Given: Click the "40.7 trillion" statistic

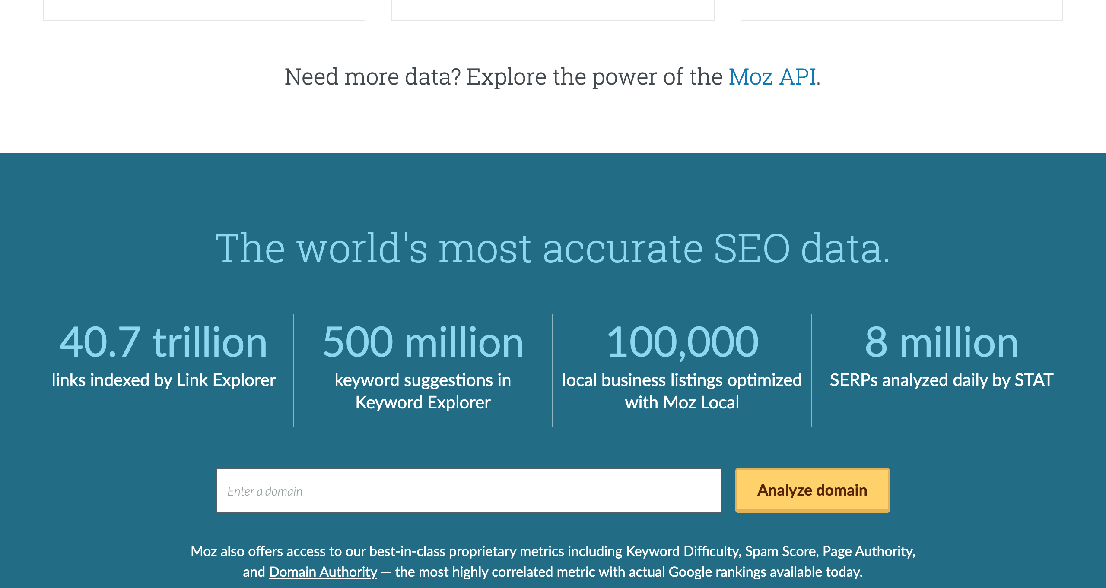Looking at the screenshot, I should pos(163,342).
